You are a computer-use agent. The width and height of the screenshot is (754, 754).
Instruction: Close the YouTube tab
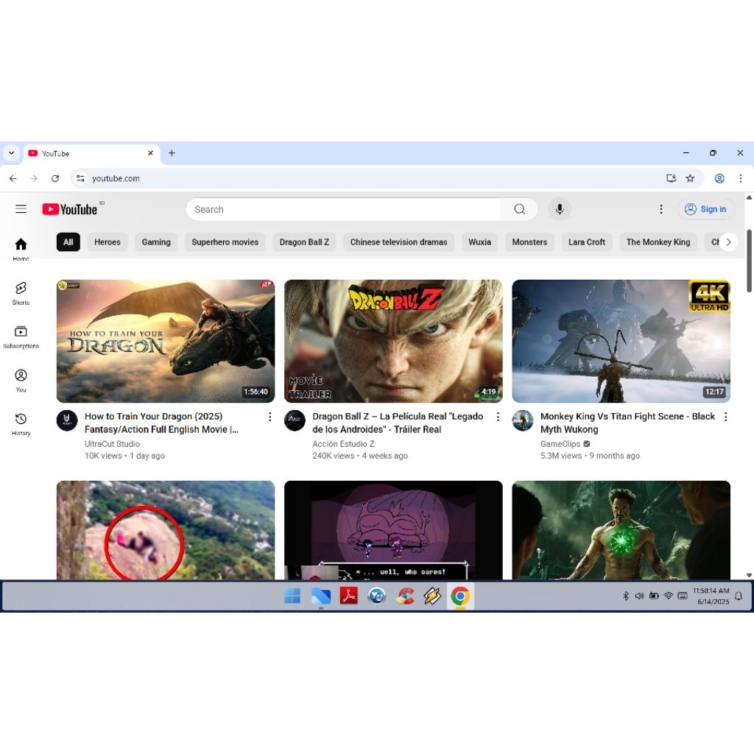[150, 153]
